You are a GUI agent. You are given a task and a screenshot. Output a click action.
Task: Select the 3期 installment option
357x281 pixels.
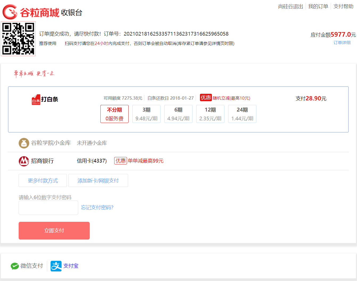tap(146, 114)
